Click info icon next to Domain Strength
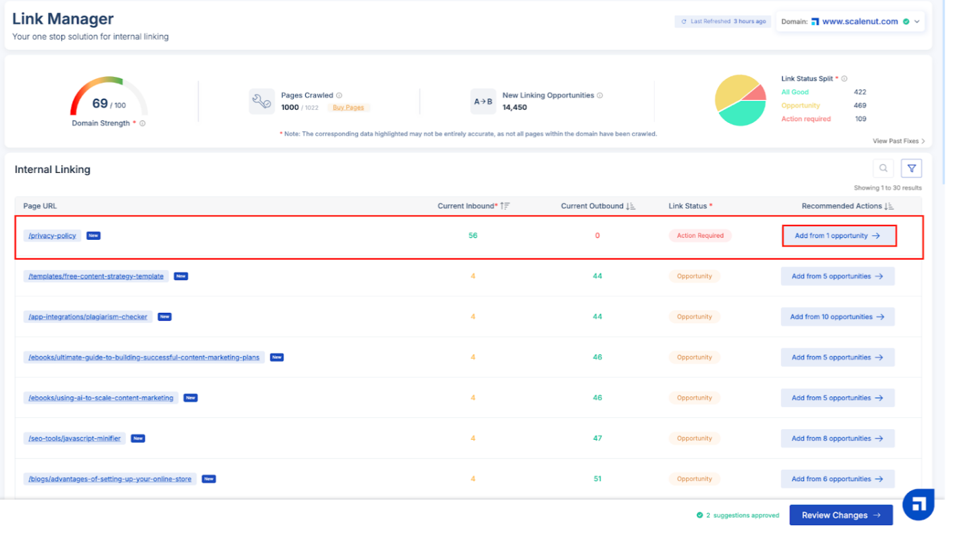953x537 pixels. pyautogui.click(x=143, y=124)
